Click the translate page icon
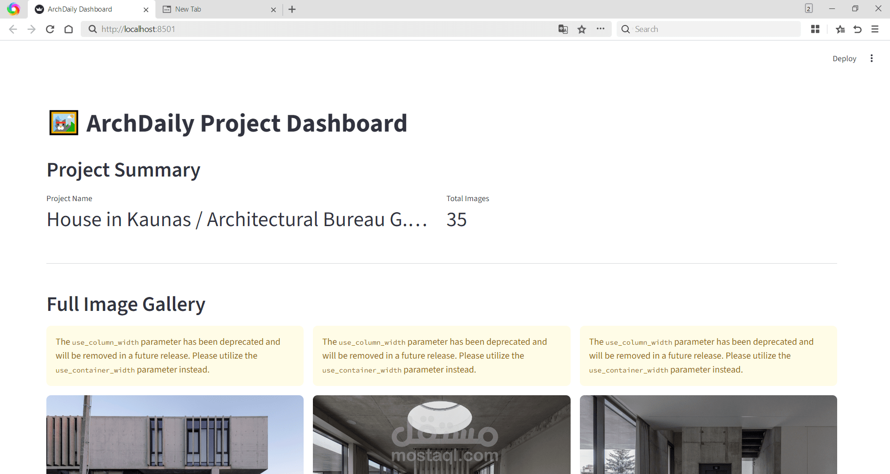This screenshot has width=890, height=474. click(x=563, y=29)
